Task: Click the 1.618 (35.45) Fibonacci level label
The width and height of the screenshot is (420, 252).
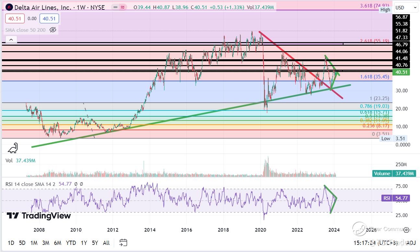Action: pos(375,77)
